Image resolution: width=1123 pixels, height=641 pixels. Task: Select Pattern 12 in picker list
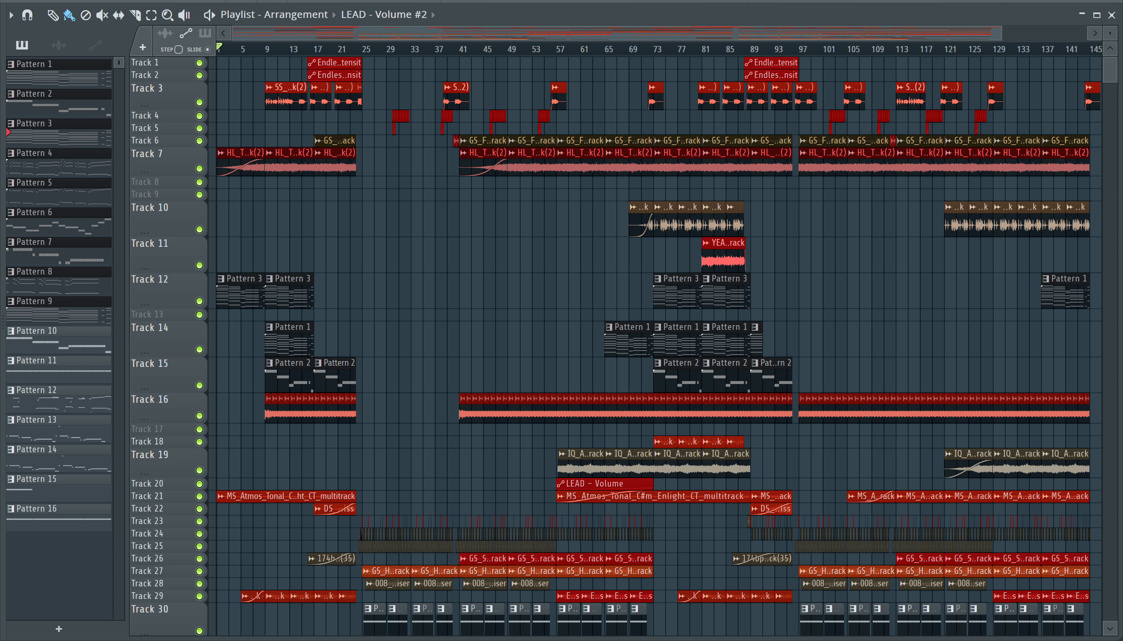[37, 390]
